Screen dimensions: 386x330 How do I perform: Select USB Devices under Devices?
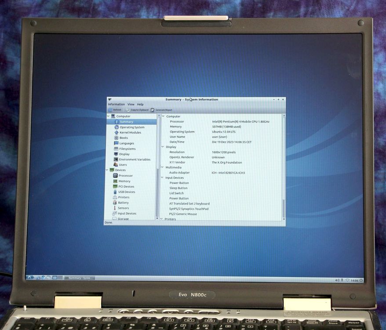(126, 191)
